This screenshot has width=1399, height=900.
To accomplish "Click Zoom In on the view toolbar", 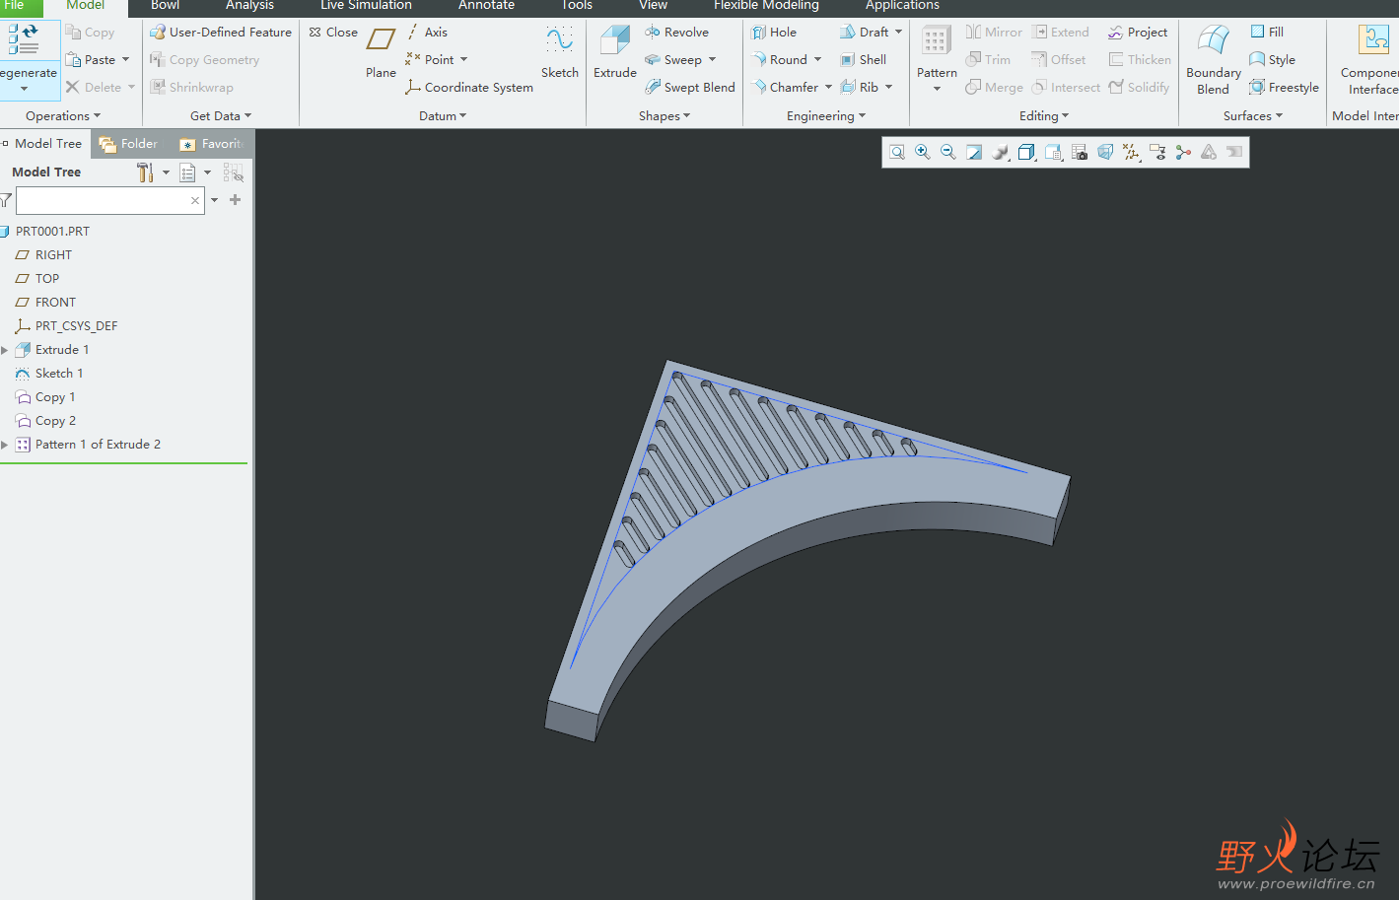I will coord(923,152).
